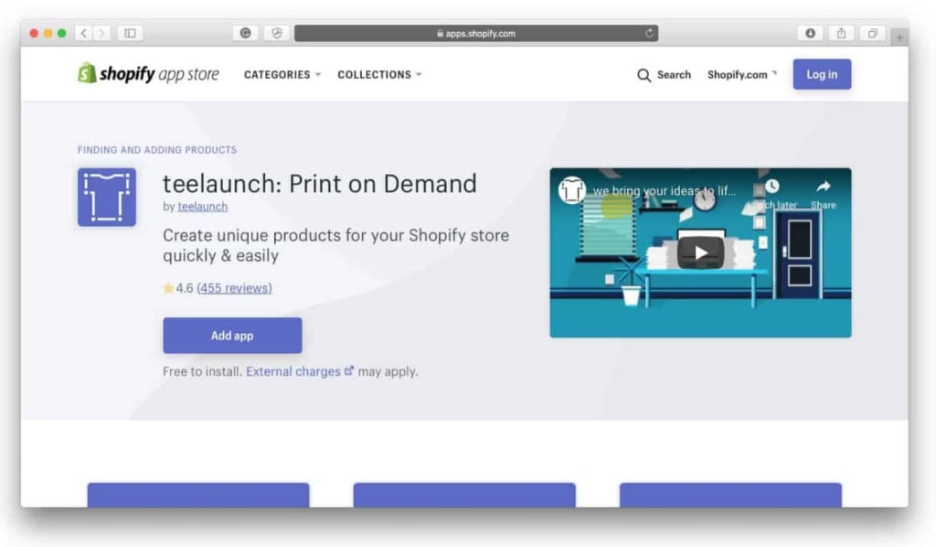This screenshot has width=936, height=547.
Task: Click the search magnifier icon
Action: (643, 75)
